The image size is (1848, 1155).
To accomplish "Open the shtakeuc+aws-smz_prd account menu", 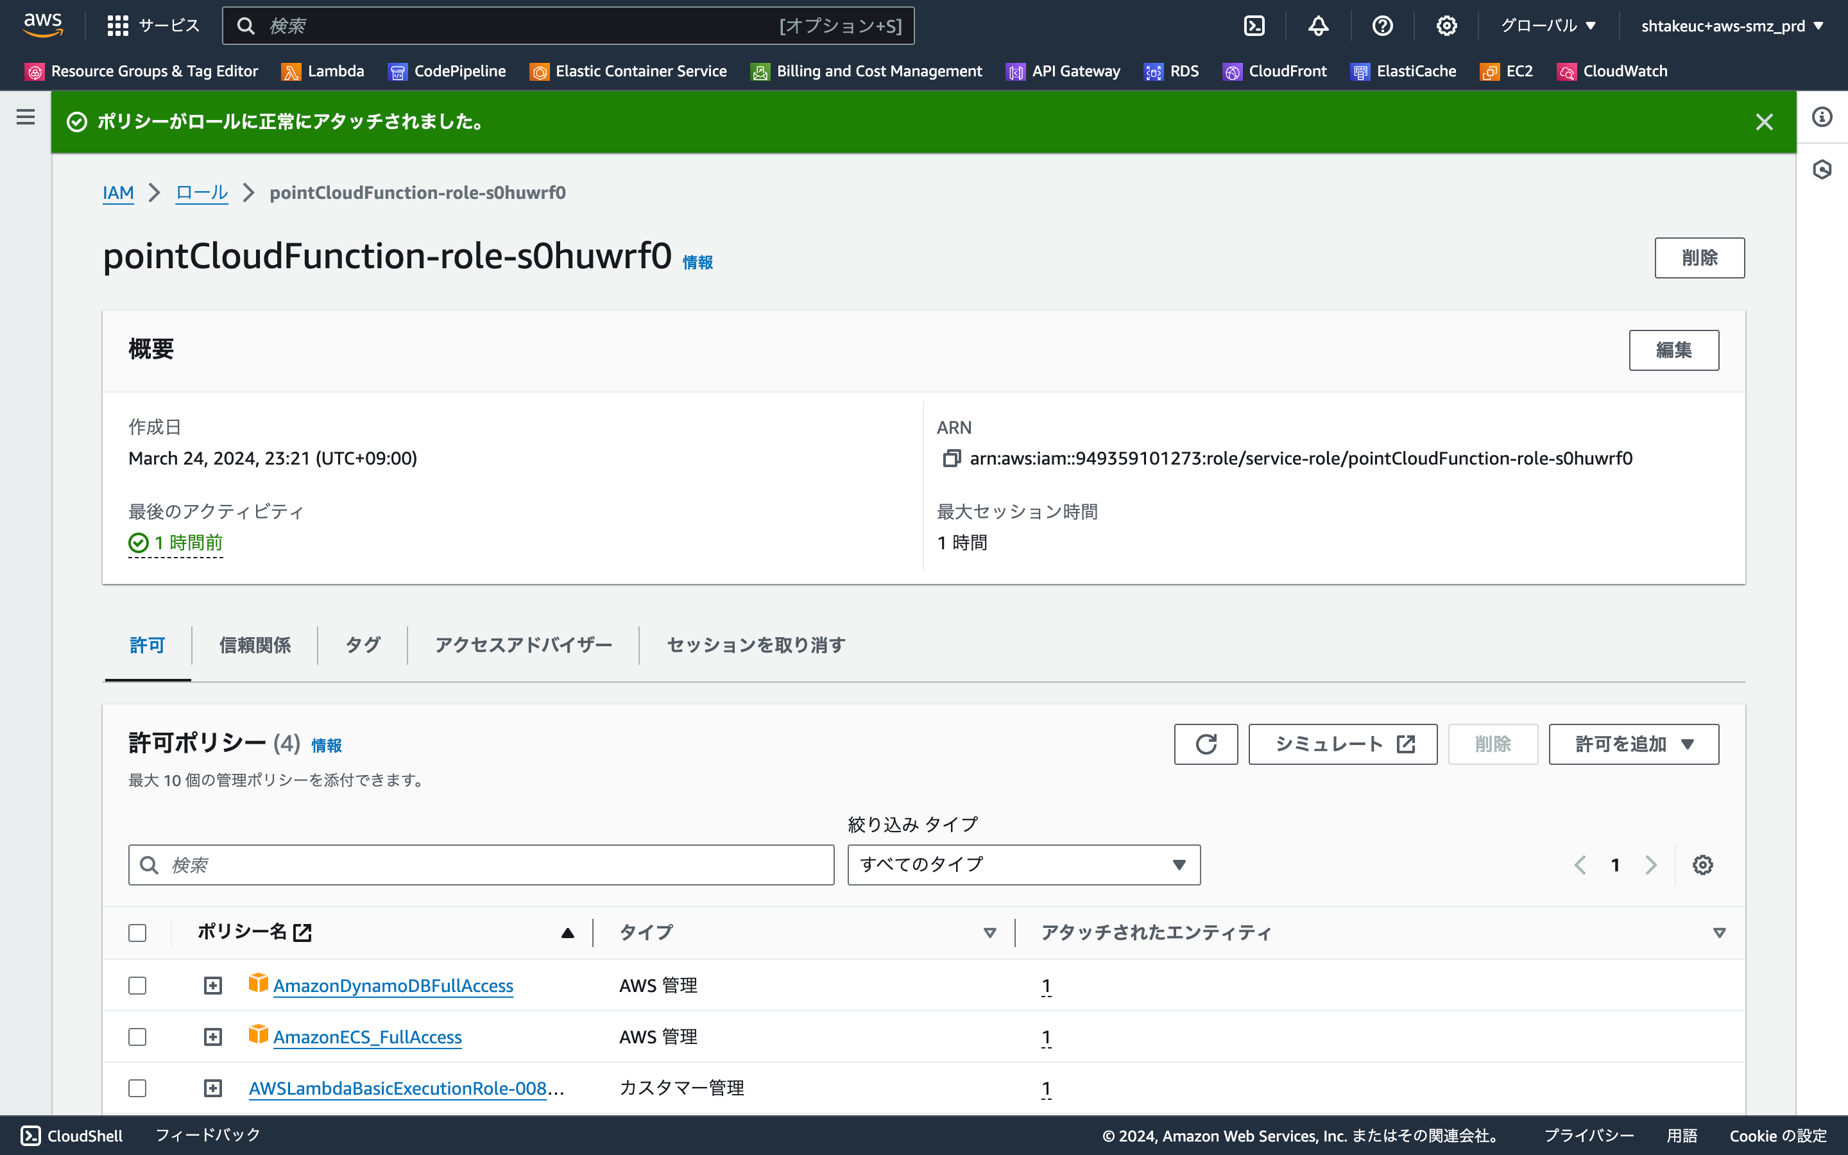I will (1732, 26).
